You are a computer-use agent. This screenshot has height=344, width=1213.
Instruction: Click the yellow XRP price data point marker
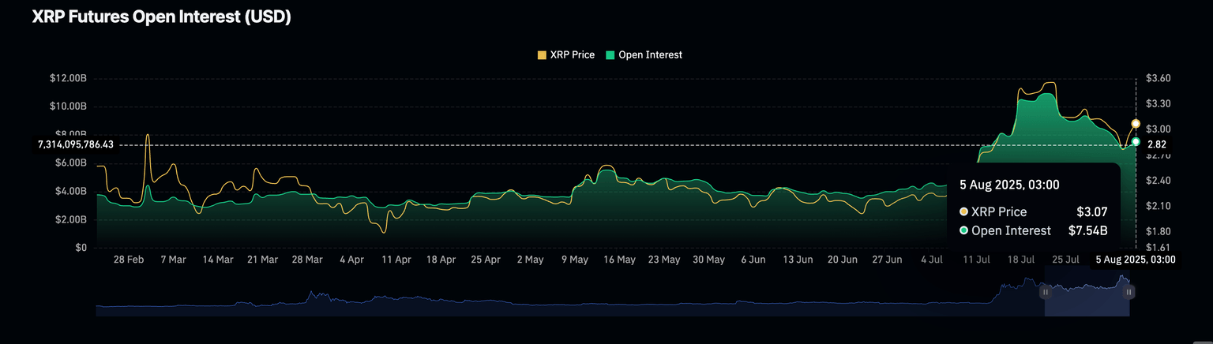click(x=1136, y=124)
